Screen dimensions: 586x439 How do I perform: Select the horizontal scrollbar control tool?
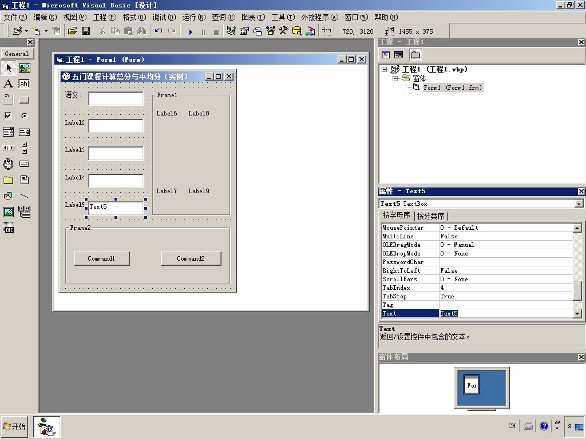[x=8, y=148]
